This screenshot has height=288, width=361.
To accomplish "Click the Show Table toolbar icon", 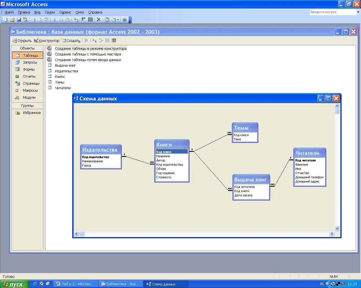I will (76, 20).
